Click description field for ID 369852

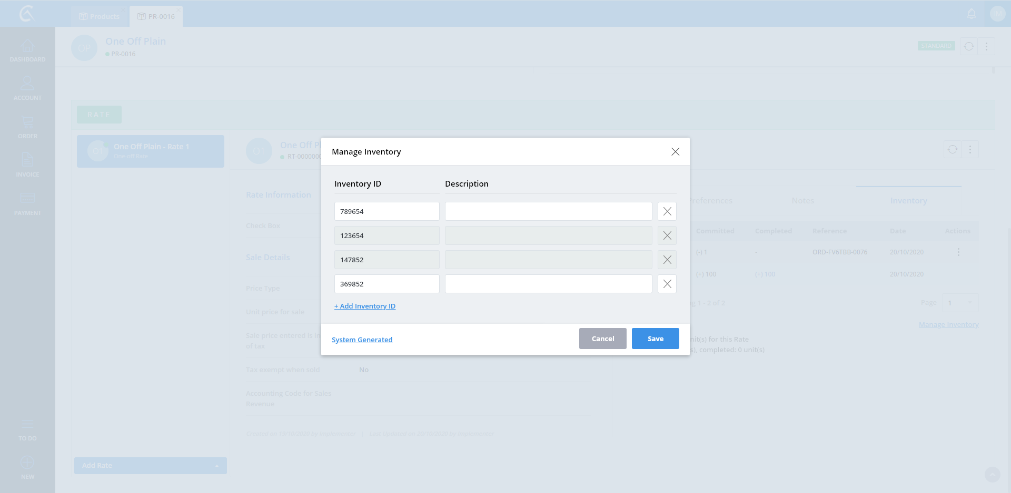pos(548,284)
